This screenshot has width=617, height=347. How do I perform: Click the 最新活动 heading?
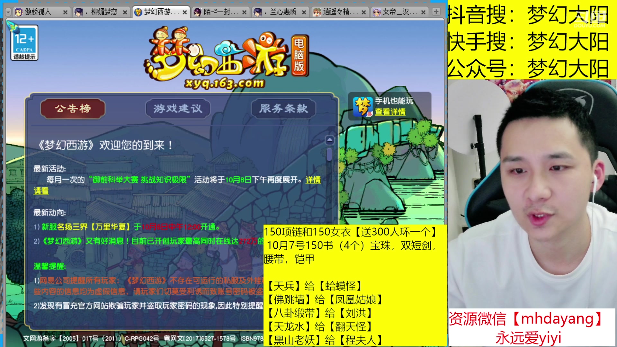(x=49, y=169)
